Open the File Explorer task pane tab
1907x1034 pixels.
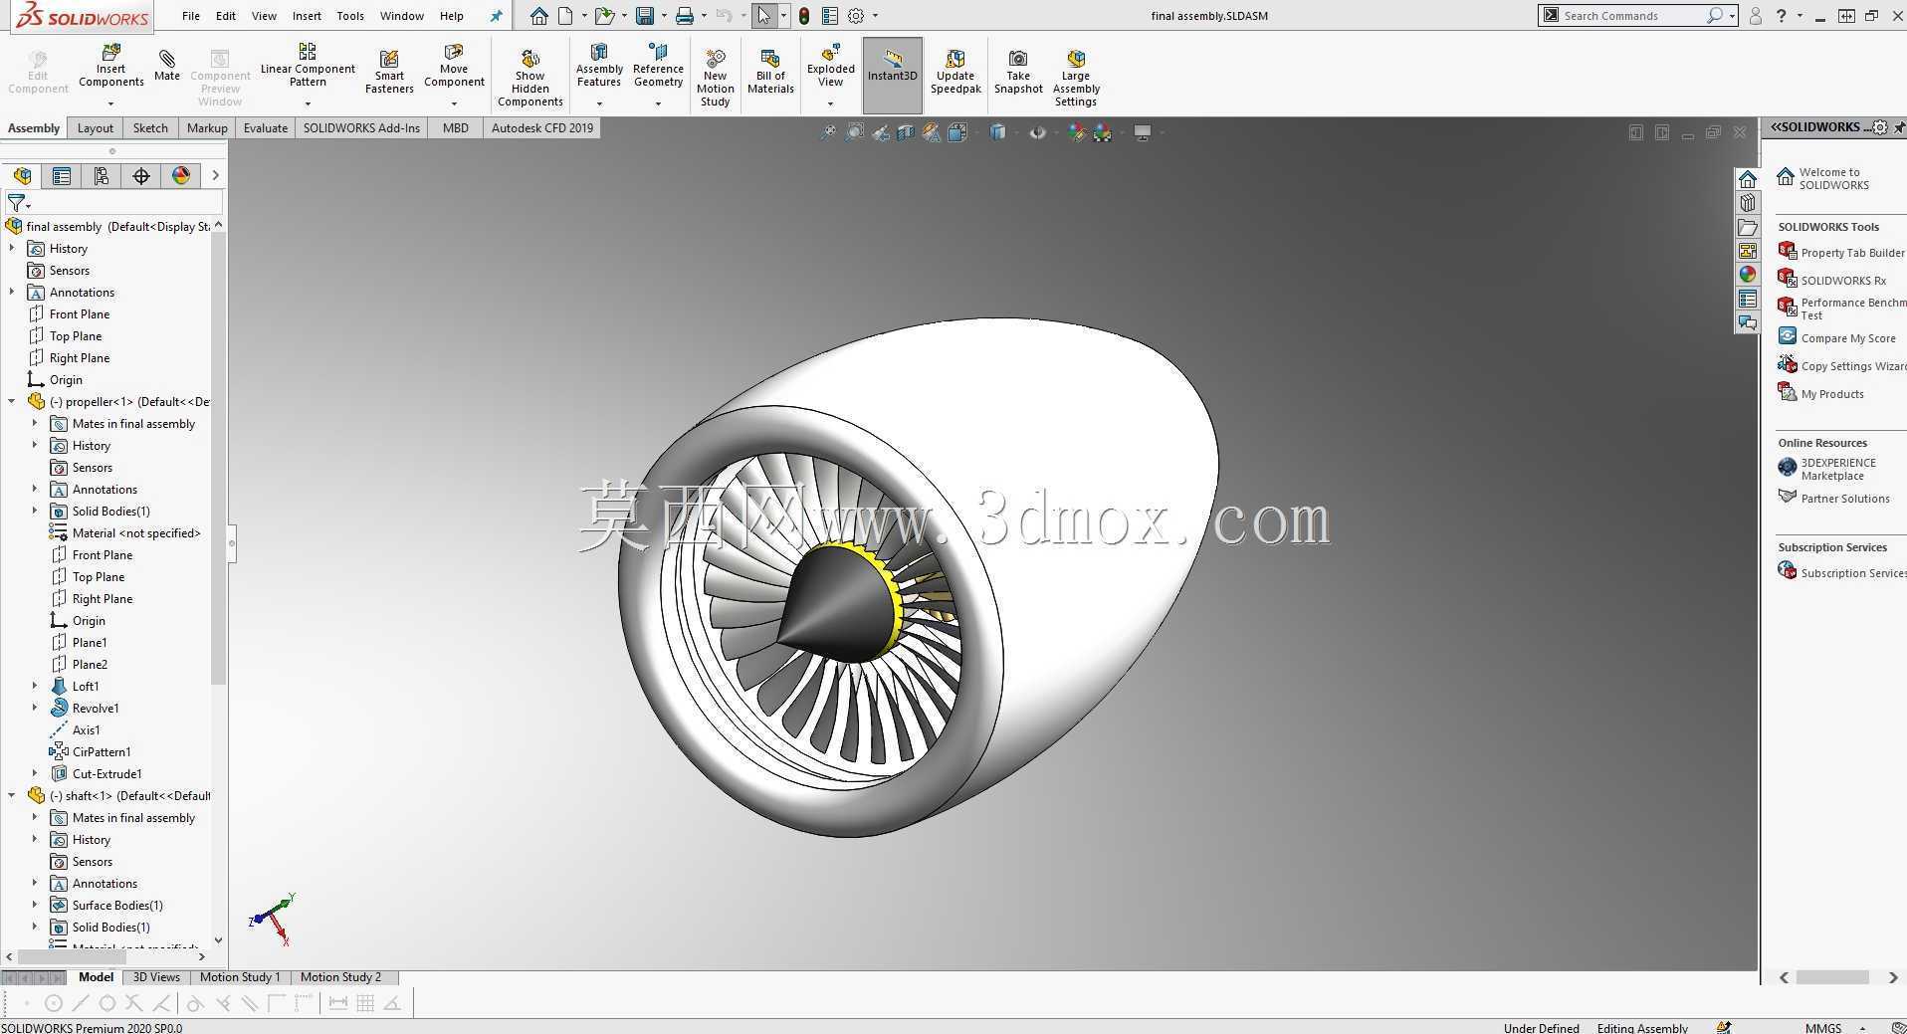(1748, 227)
